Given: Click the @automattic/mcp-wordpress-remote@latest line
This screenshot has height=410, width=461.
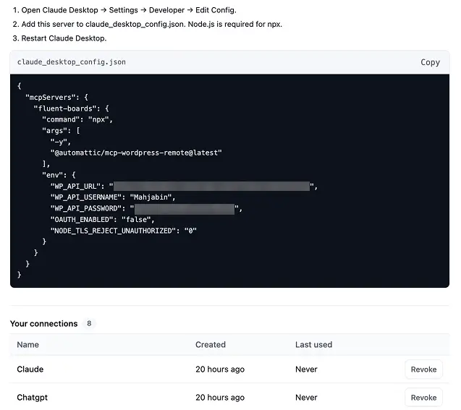Looking at the screenshot, I should (136, 153).
